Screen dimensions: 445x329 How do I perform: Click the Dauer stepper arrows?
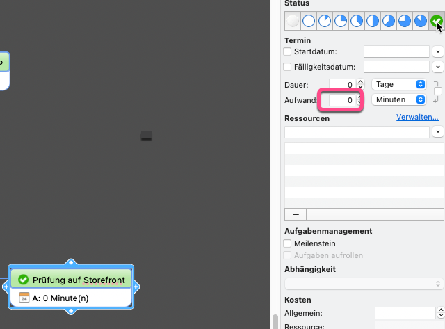[x=360, y=84]
